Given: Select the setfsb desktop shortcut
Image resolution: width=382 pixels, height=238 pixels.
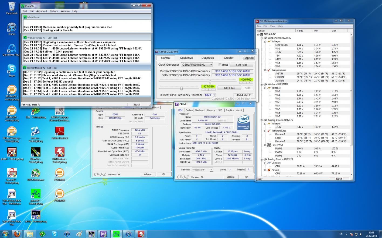Looking at the screenshot, I should (x=36, y=216).
